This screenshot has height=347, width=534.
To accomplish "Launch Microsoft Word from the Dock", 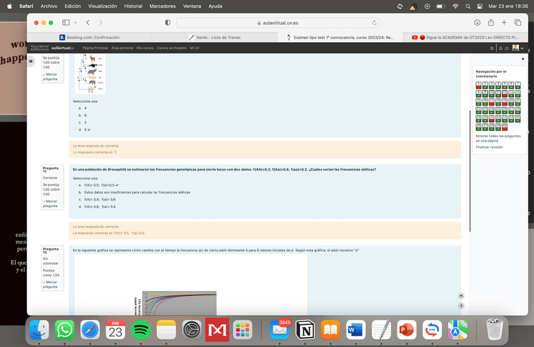I will (x=356, y=330).
